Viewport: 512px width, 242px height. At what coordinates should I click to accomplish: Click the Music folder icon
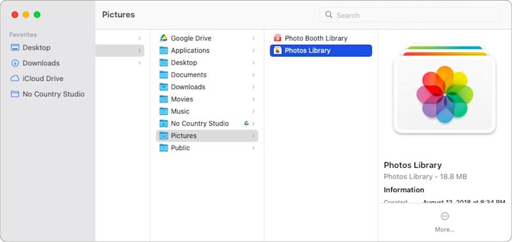coord(164,111)
